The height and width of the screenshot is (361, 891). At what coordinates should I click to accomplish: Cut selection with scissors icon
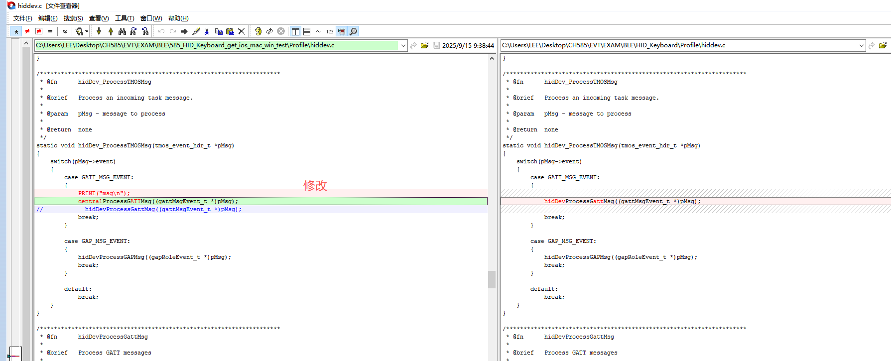click(x=207, y=31)
